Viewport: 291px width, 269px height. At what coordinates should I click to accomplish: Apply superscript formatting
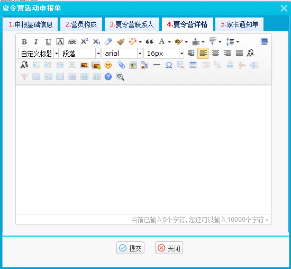pyautogui.click(x=85, y=42)
